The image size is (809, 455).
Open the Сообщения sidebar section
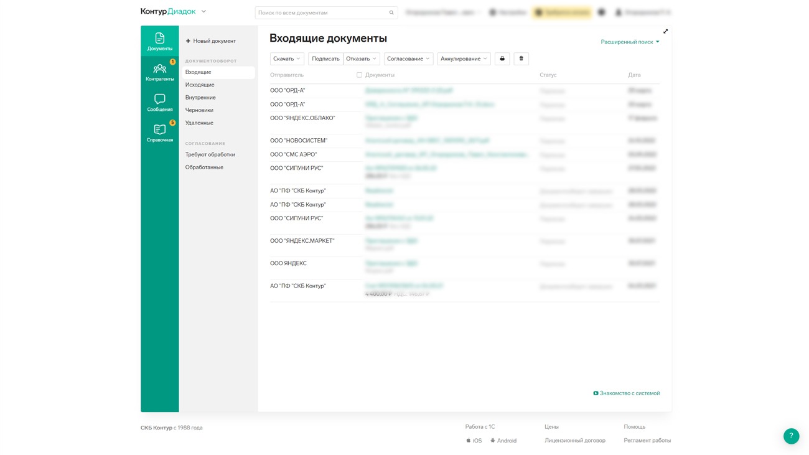[159, 102]
